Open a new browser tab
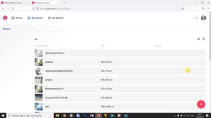This screenshot has height=118, width=211. (x=65, y=3)
